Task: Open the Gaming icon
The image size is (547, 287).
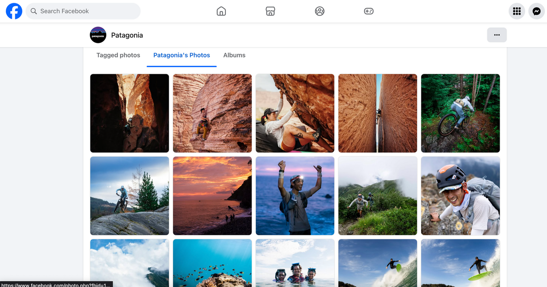Action: coord(369,11)
